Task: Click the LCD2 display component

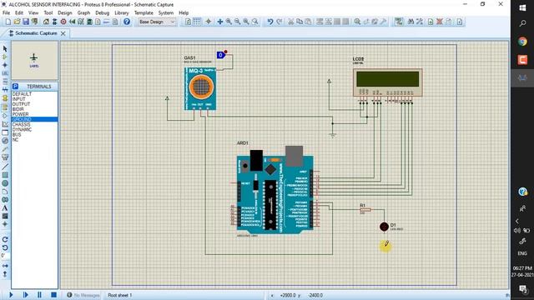Action: pyautogui.click(x=387, y=82)
